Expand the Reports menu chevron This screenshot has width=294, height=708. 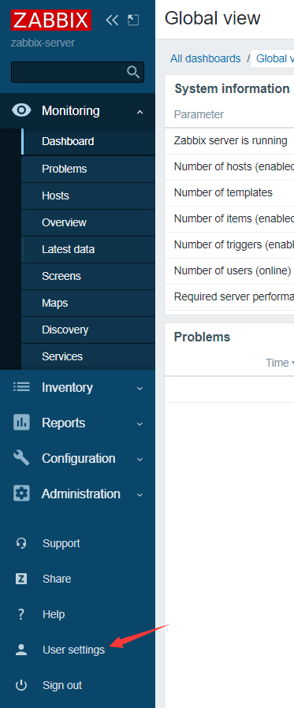tap(140, 423)
